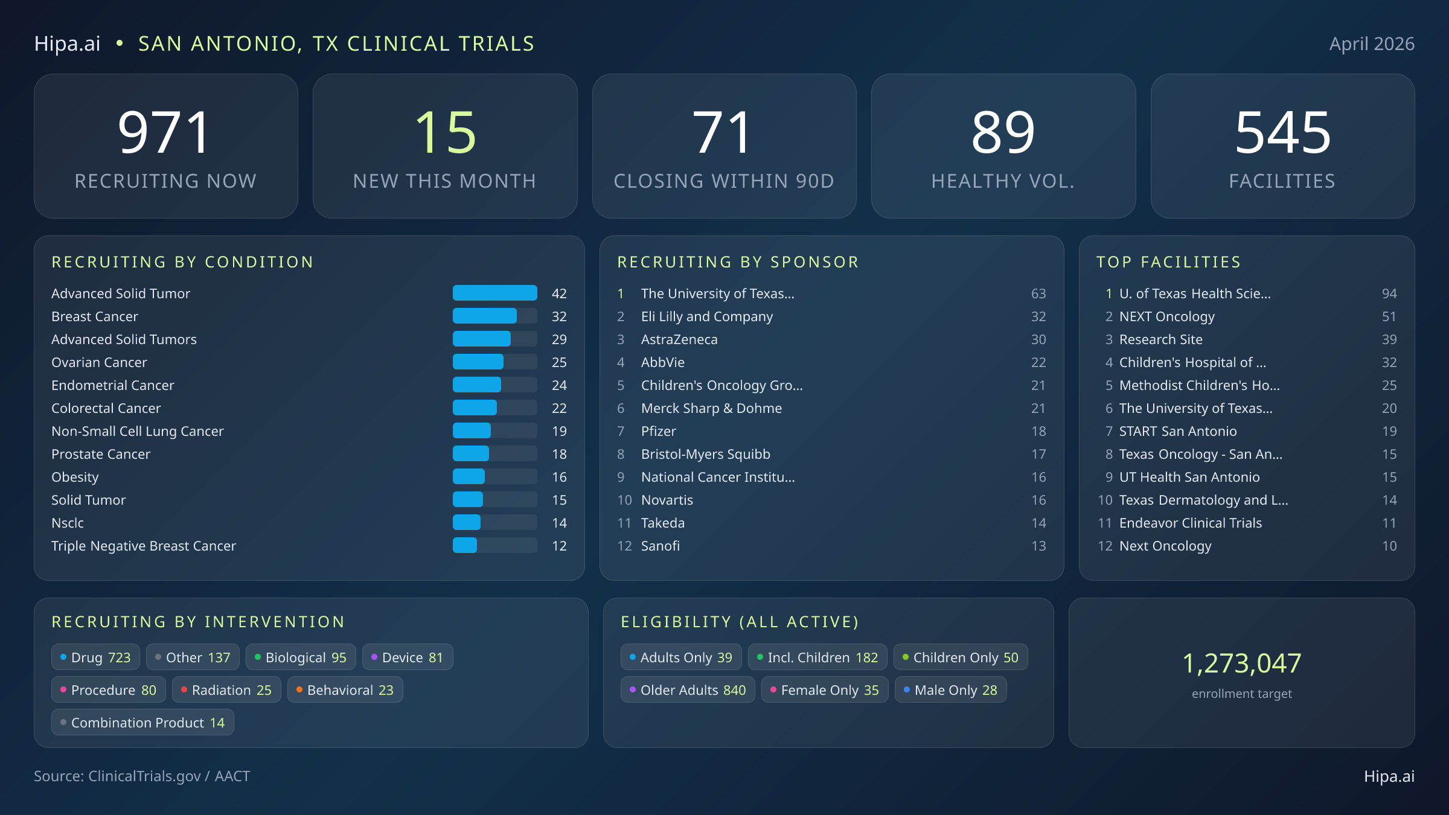Click Children's Hospital of ... facility

(x=1247, y=362)
